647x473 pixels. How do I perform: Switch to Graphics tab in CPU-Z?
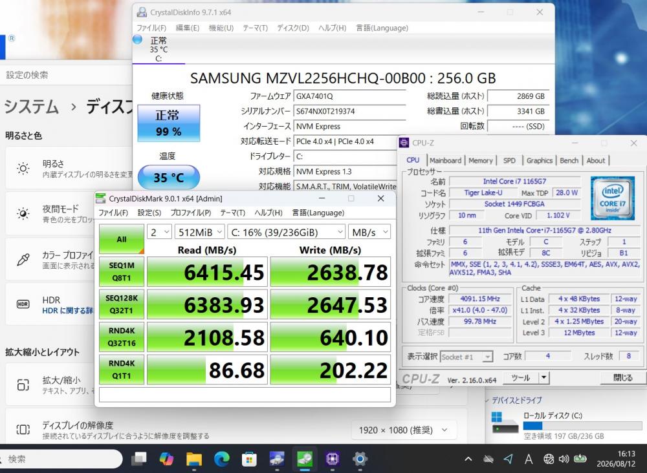[540, 160]
